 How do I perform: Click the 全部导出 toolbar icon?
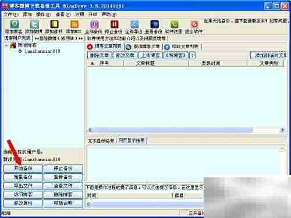click(x=134, y=24)
